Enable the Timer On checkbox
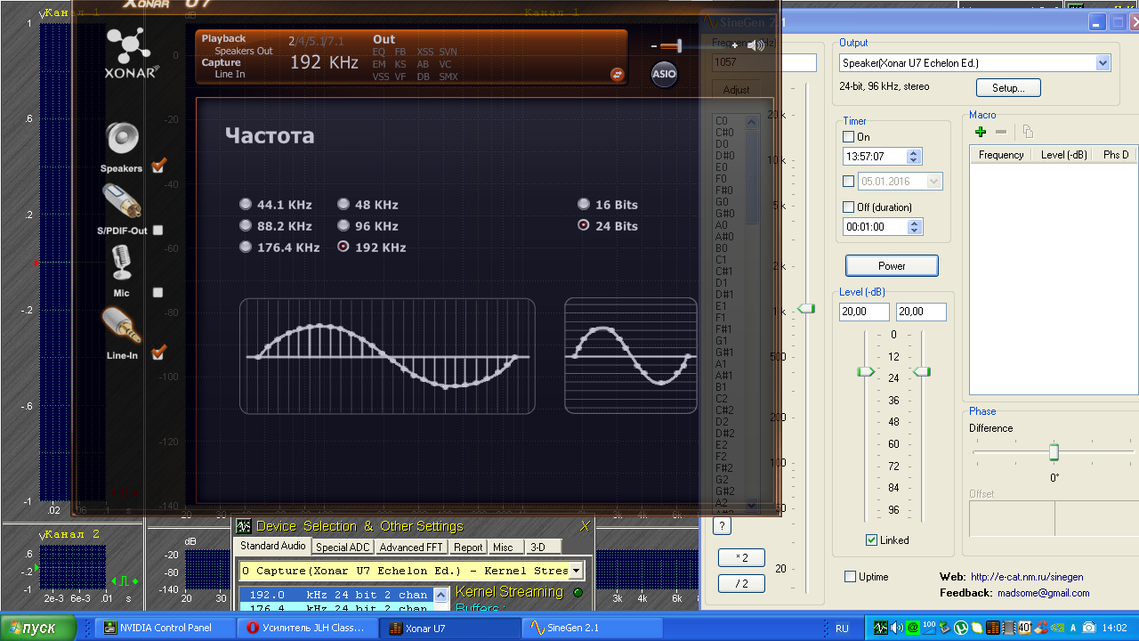This screenshot has height=641, width=1139. pos(848,137)
